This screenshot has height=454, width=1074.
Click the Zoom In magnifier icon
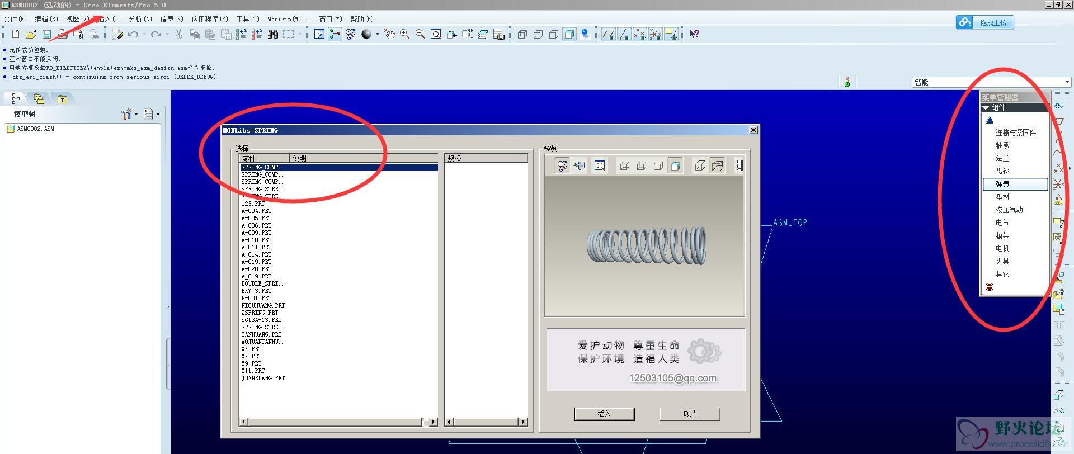[404, 35]
